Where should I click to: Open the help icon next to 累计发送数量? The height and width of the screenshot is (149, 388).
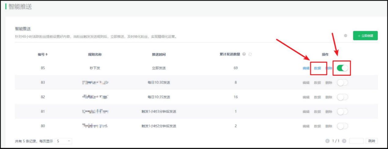[244, 54]
